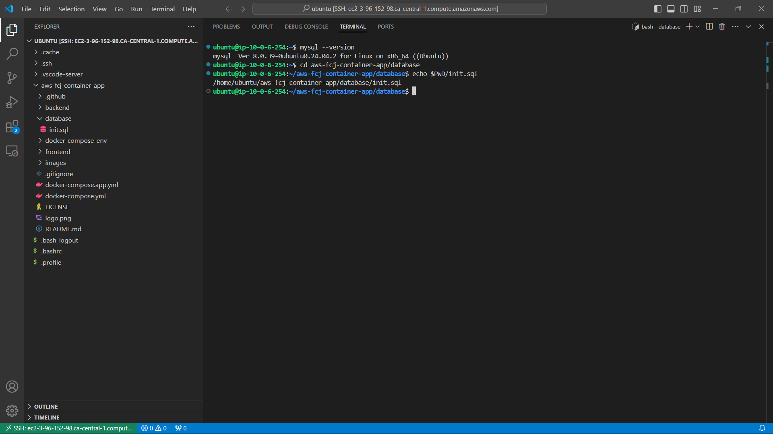Open the Edit menu

(x=45, y=9)
